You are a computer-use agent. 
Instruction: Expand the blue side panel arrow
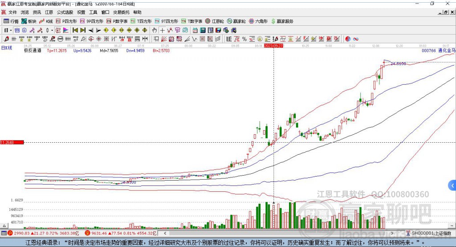coord(452,185)
